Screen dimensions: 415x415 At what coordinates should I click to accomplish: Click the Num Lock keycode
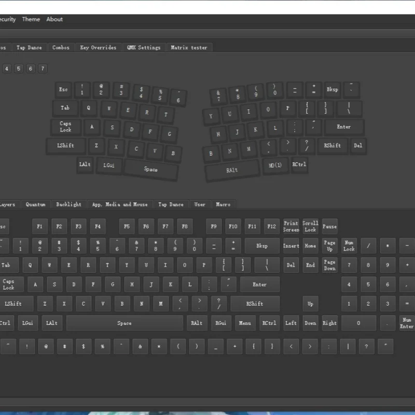pyautogui.click(x=349, y=246)
